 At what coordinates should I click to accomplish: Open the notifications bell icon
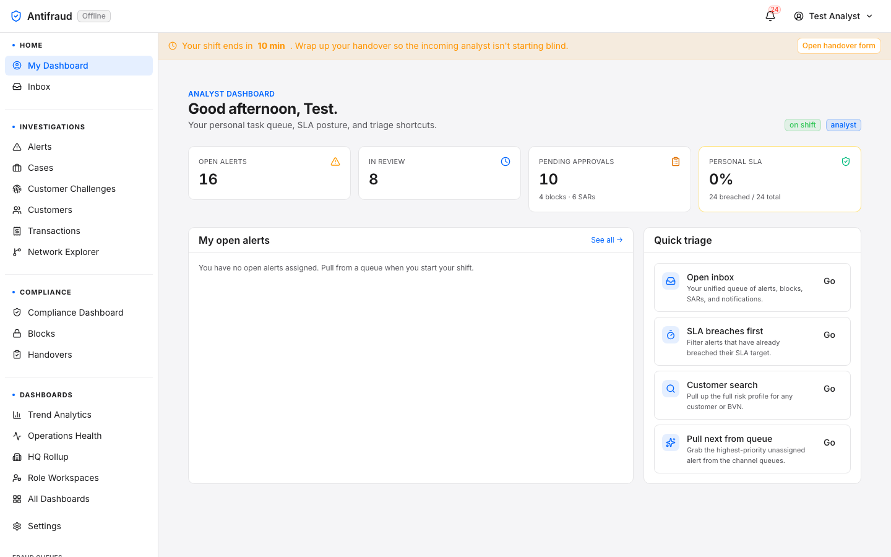pyautogui.click(x=770, y=16)
